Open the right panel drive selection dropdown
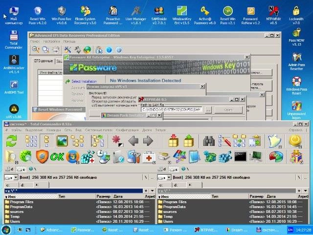 click(169, 177)
